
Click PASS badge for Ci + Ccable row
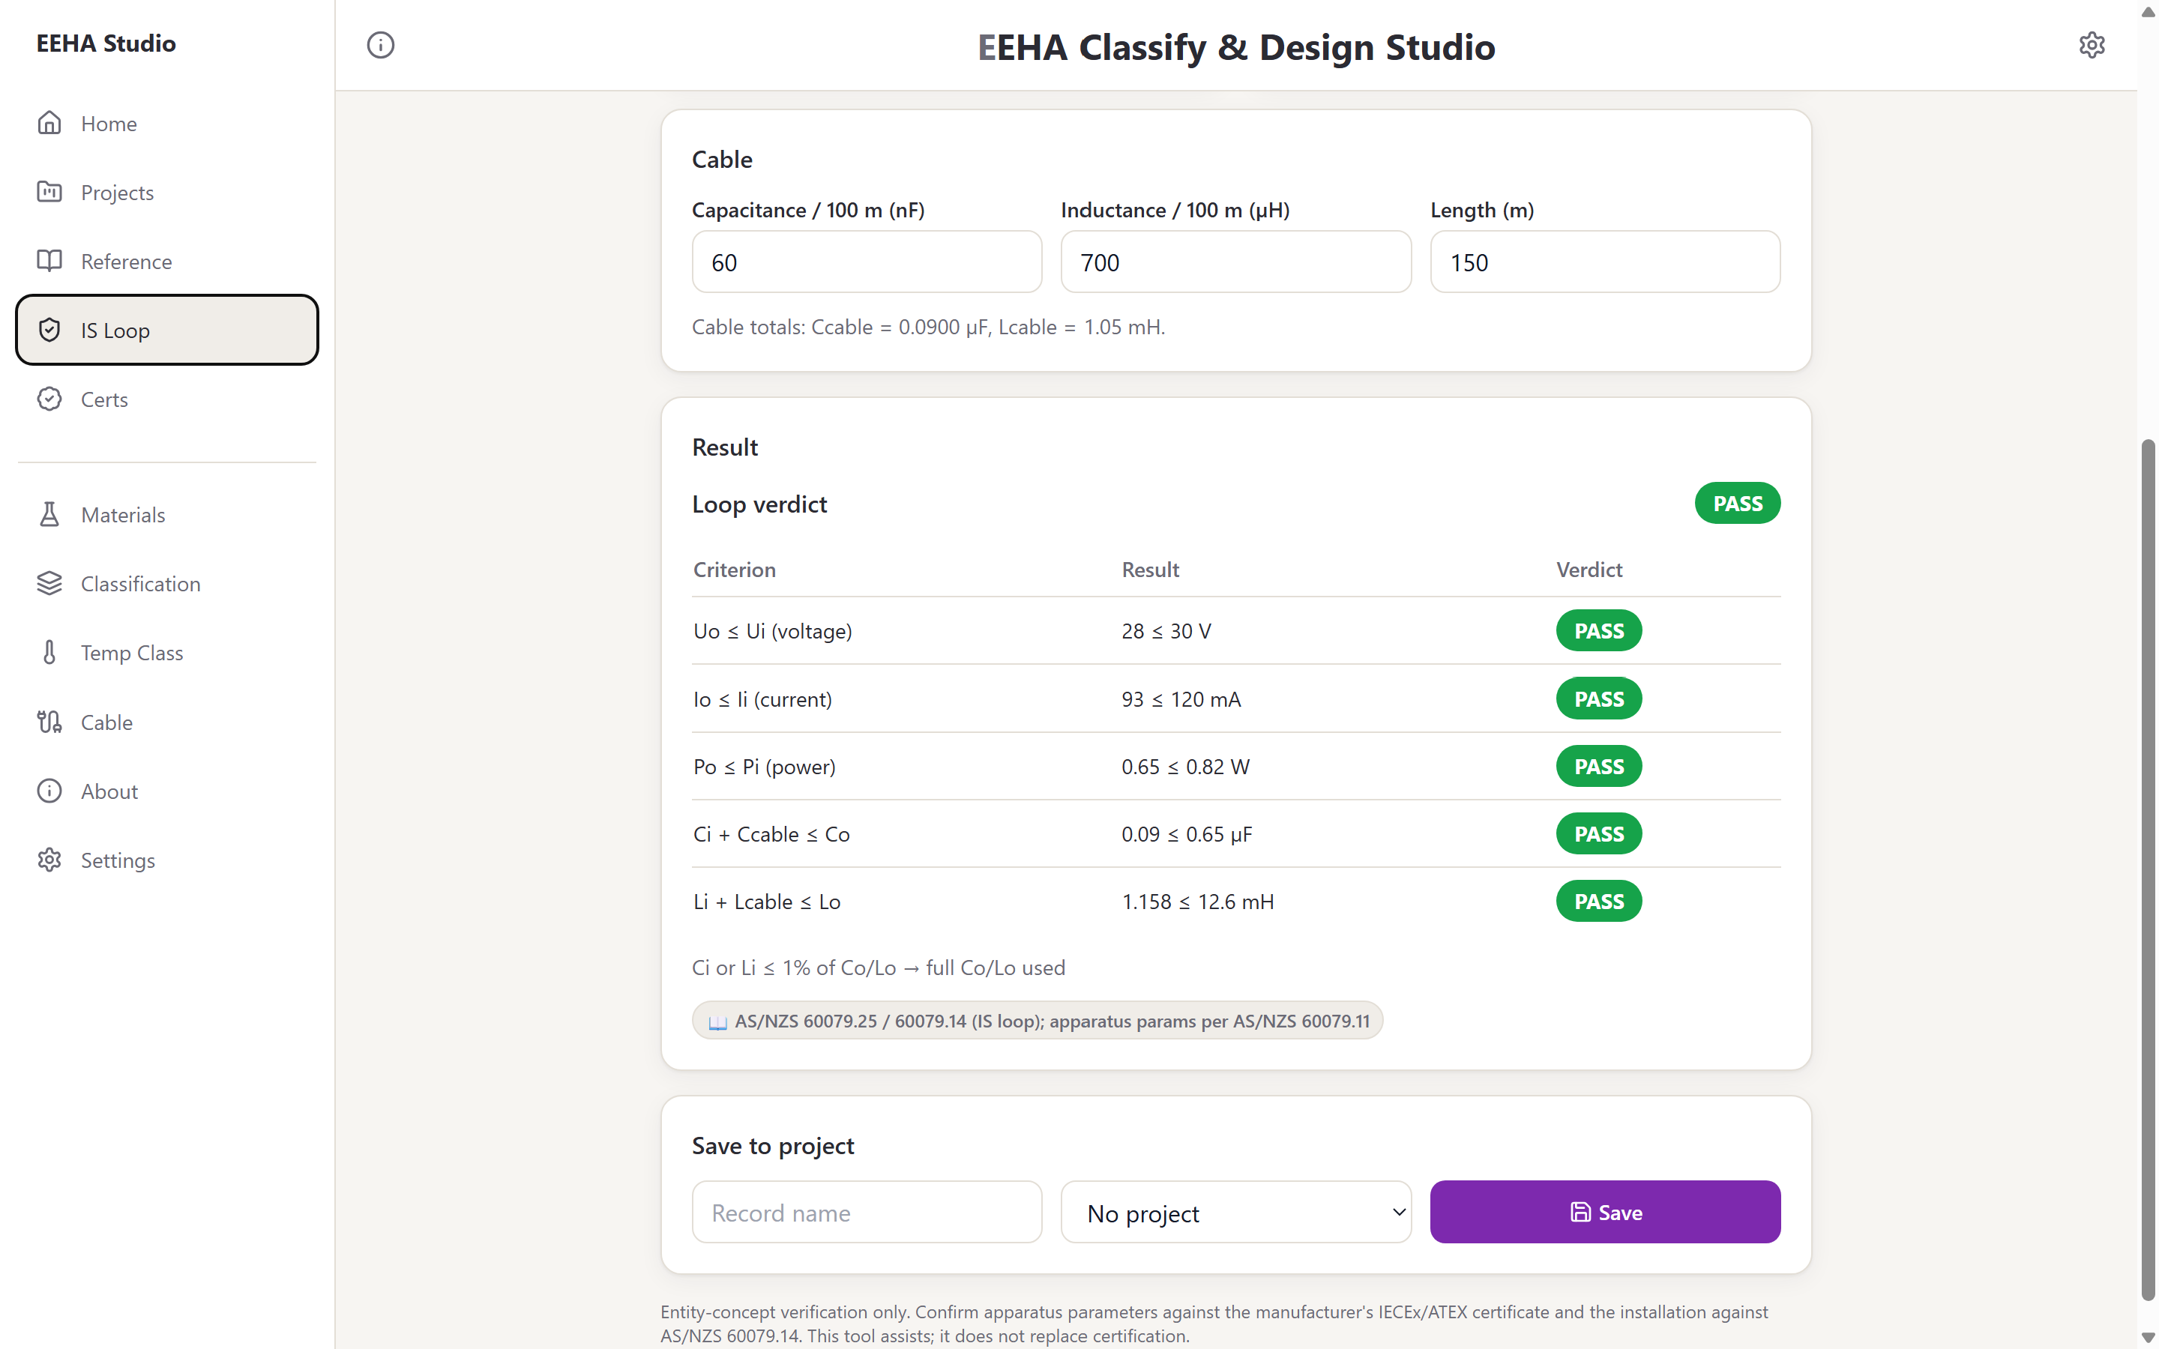click(1599, 834)
